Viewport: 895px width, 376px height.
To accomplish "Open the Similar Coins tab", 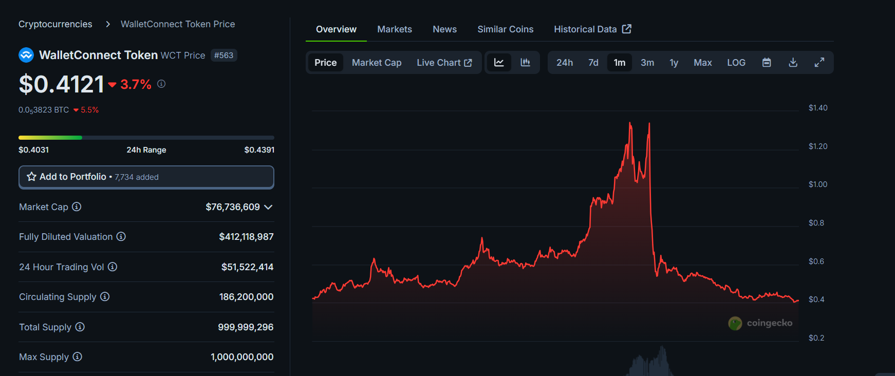I will [x=506, y=29].
